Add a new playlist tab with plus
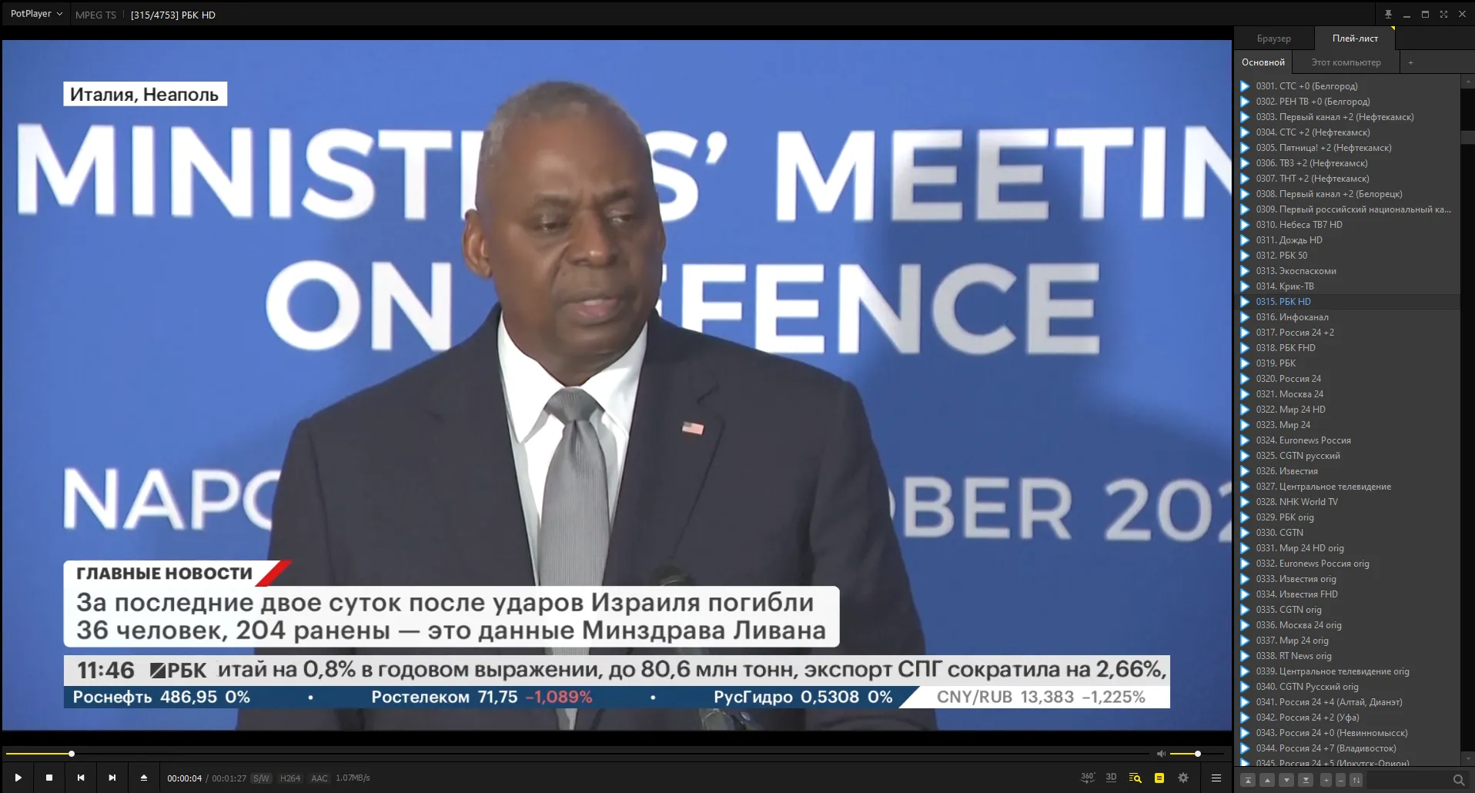 [1410, 62]
